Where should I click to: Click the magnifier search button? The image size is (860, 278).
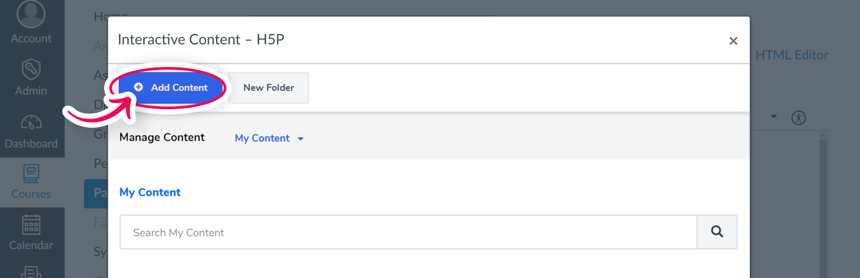click(x=717, y=232)
